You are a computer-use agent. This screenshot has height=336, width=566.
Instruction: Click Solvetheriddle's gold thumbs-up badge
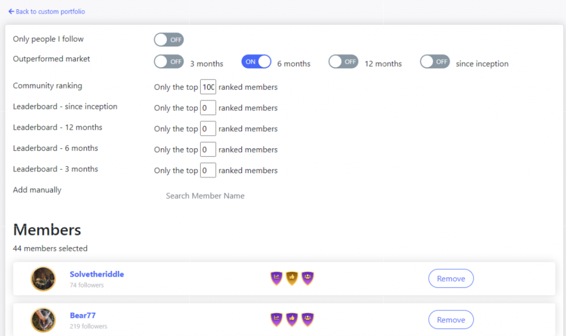pos(292,278)
